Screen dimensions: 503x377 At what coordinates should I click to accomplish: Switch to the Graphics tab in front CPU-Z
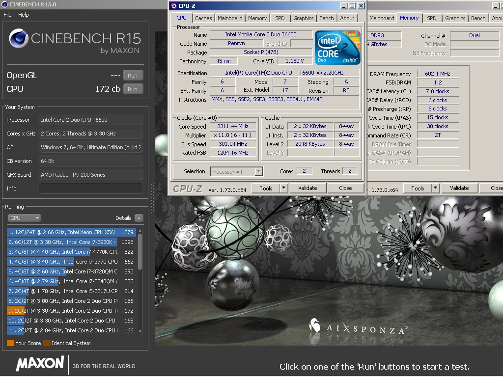(303, 18)
